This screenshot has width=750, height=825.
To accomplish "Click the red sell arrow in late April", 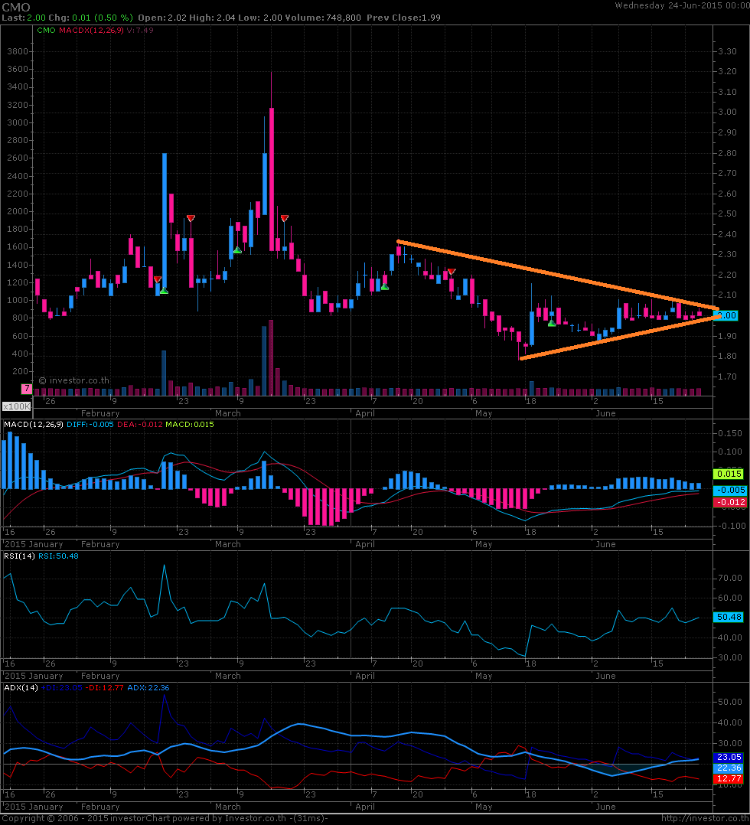I will (451, 272).
